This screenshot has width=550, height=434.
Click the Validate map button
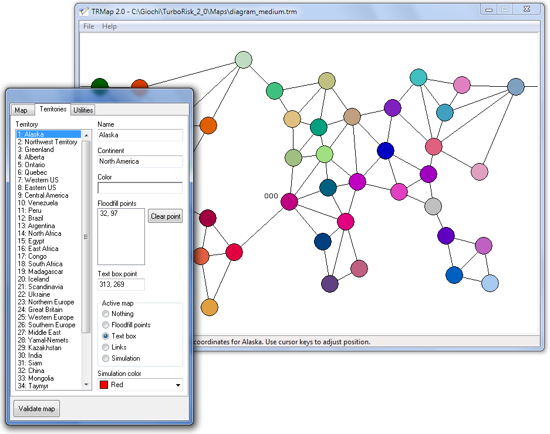click(37, 409)
